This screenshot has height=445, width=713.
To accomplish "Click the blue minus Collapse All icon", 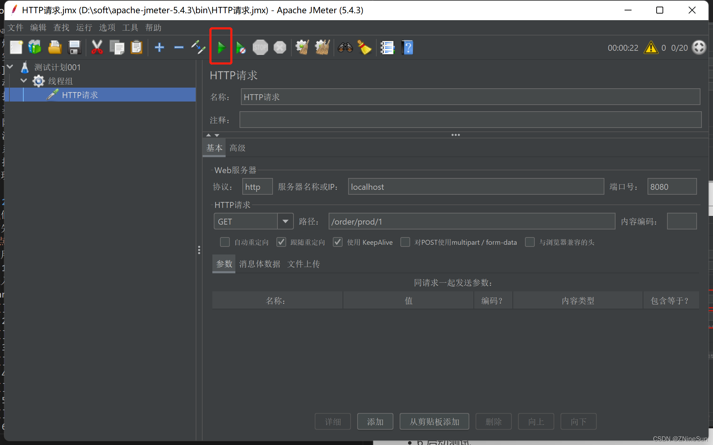I will tap(179, 47).
